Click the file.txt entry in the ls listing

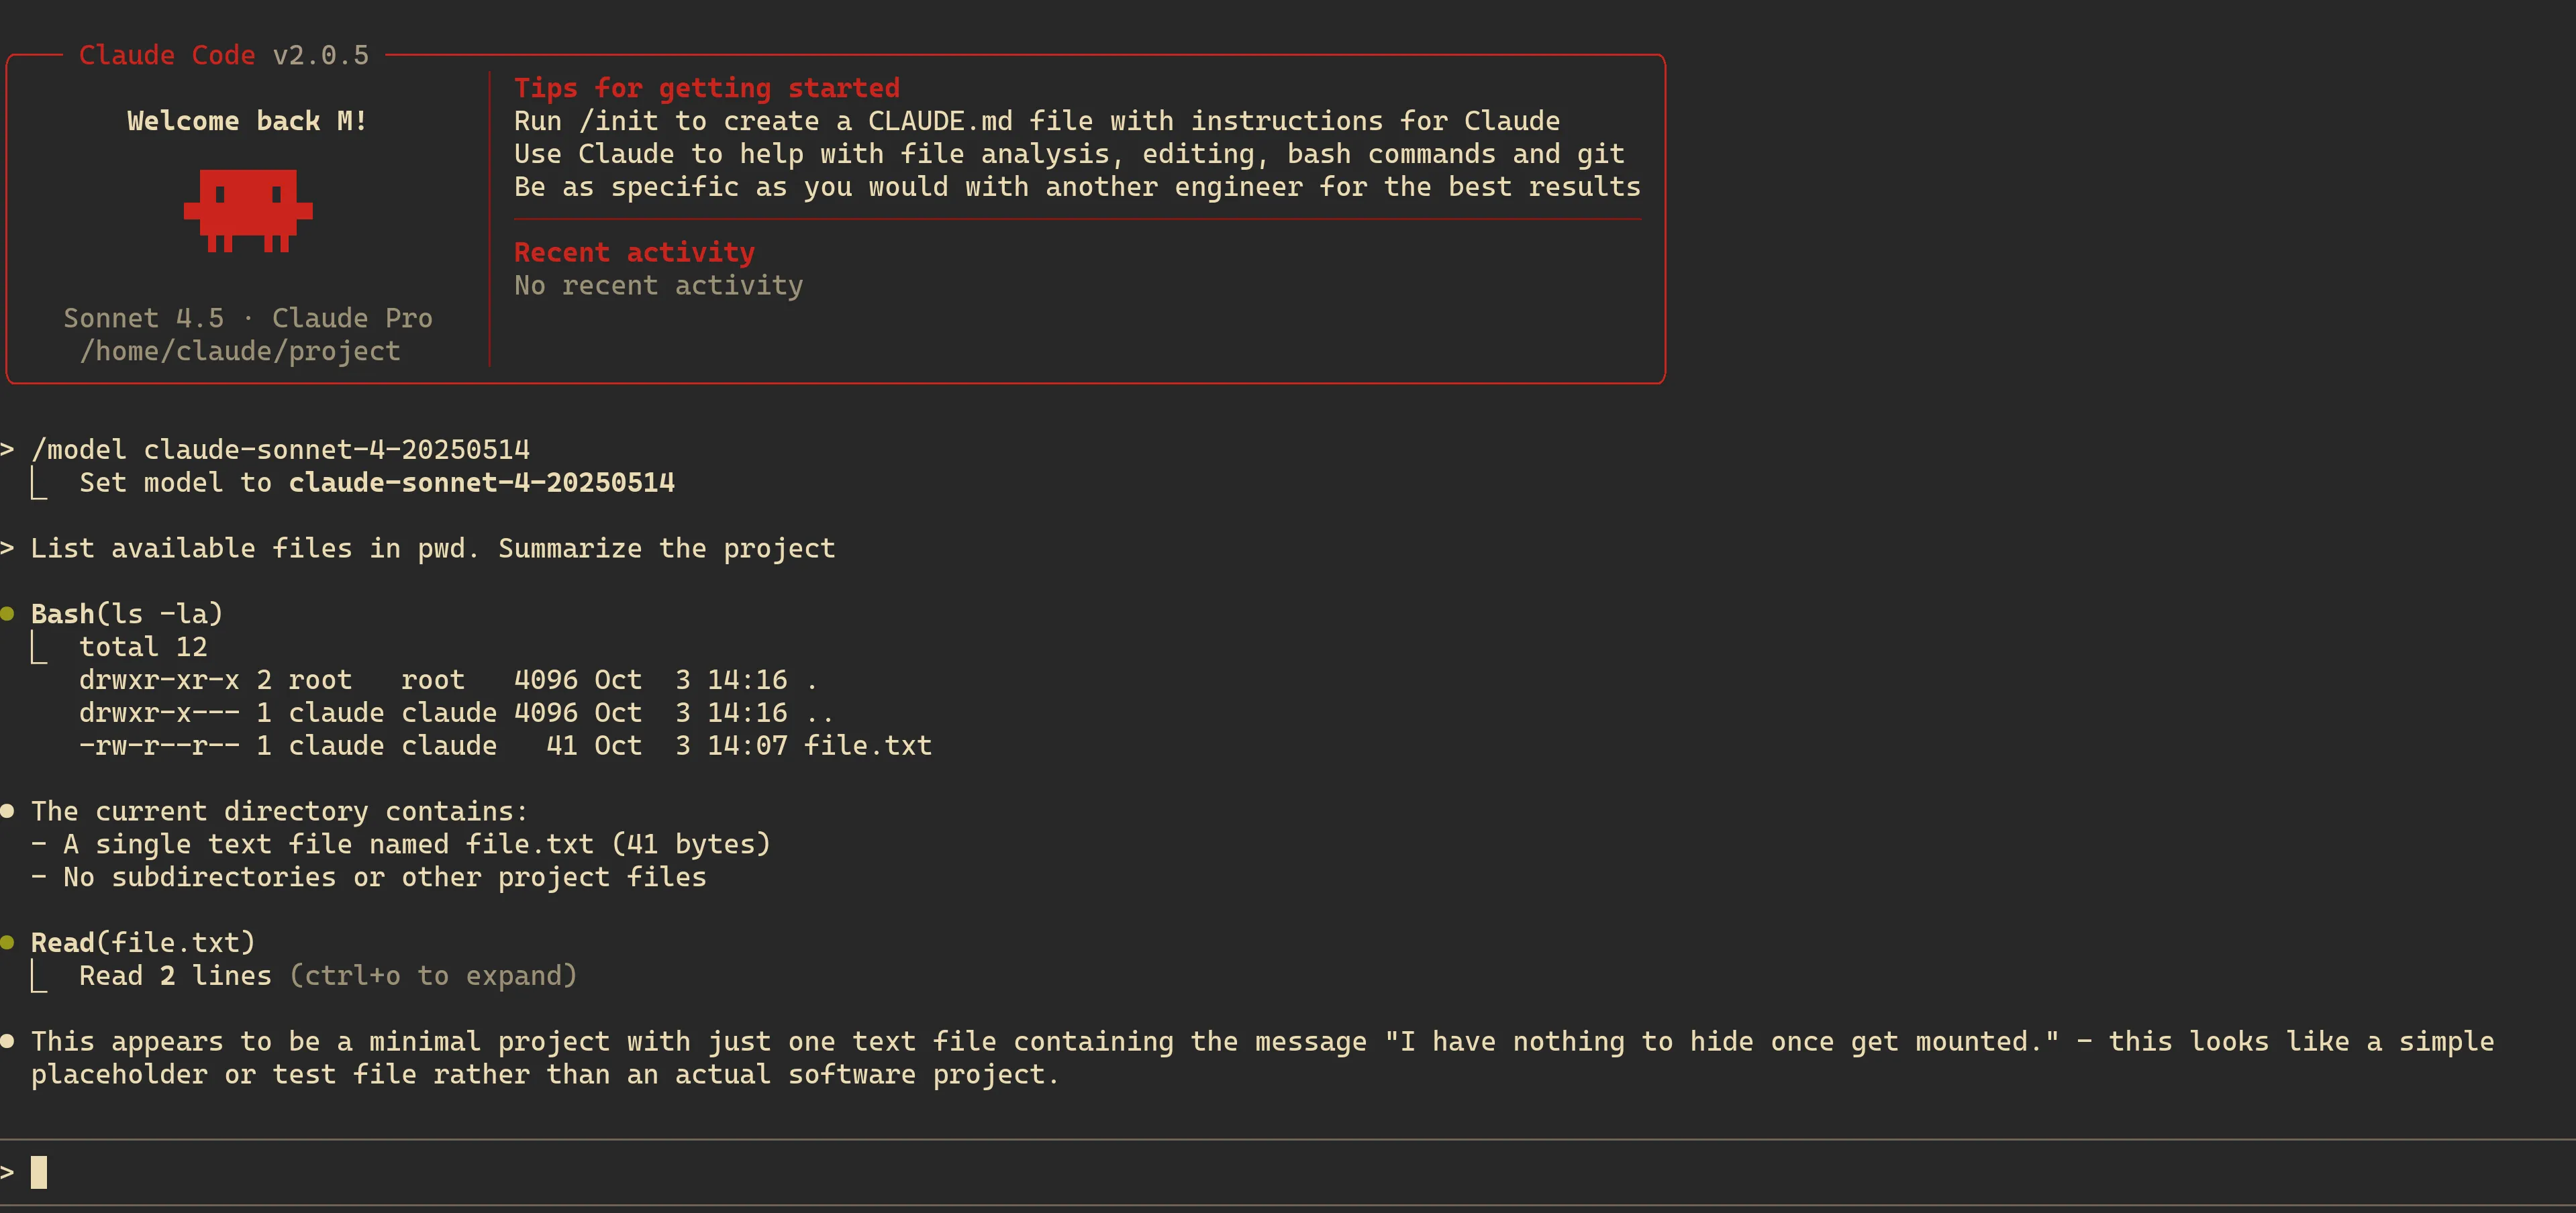click(x=867, y=745)
